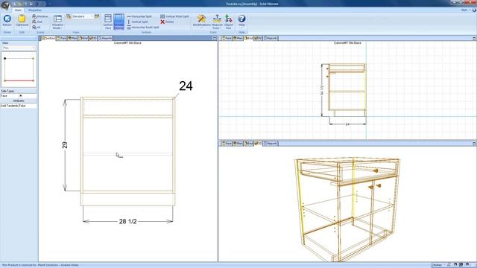Select the Section Face tool

[x=108, y=22]
